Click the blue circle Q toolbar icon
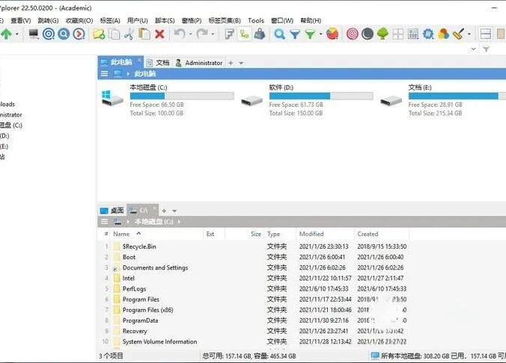The height and width of the screenshot is (363, 506). [64, 34]
